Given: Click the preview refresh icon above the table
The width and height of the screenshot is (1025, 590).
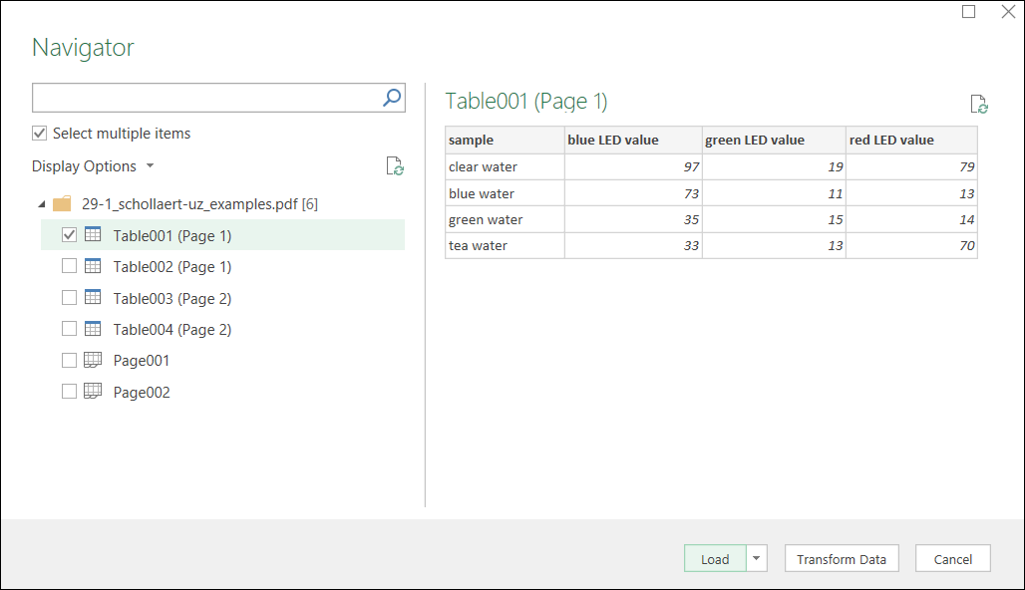Looking at the screenshot, I should (x=978, y=104).
